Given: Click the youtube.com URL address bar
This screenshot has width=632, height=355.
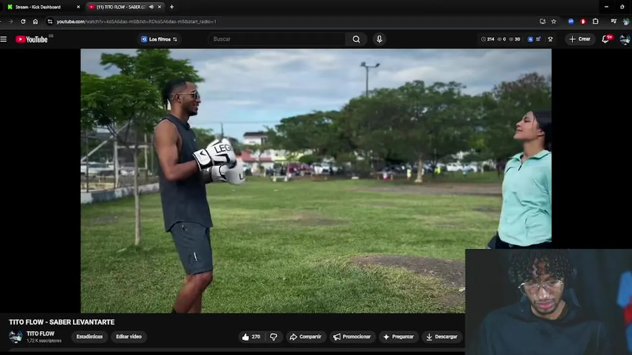Looking at the screenshot, I should (x=296, y=21).
